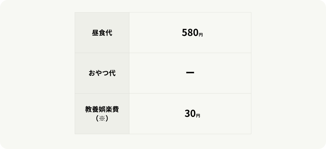Click the 教 character in 教養娯楽費

88,110
